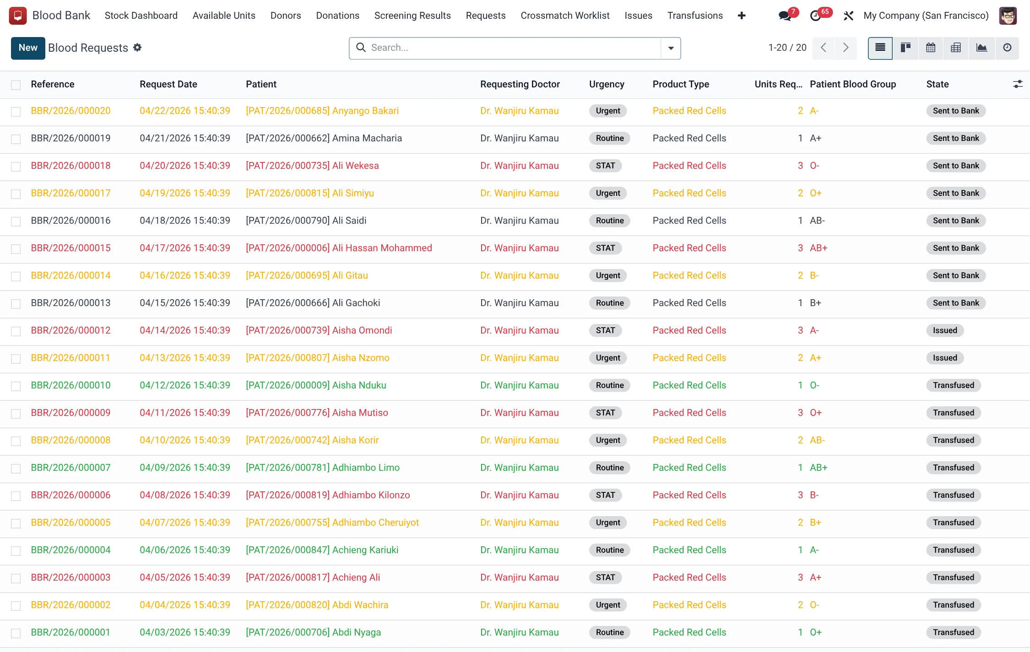Sort by the Reference column header

click(x=53, y=84)
